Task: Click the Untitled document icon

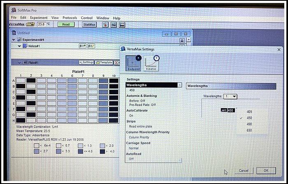Action: tap(14, 33)
